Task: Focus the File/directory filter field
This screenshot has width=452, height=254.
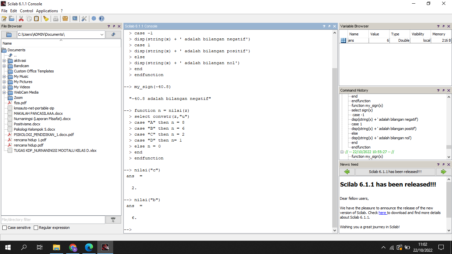Action: 53,220
